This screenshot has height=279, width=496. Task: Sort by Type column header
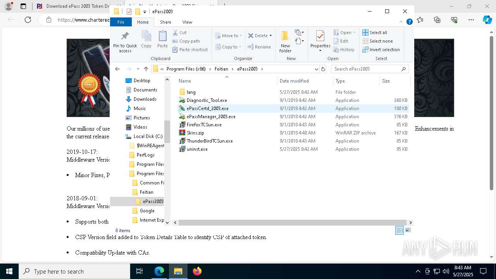click(356, 81)
